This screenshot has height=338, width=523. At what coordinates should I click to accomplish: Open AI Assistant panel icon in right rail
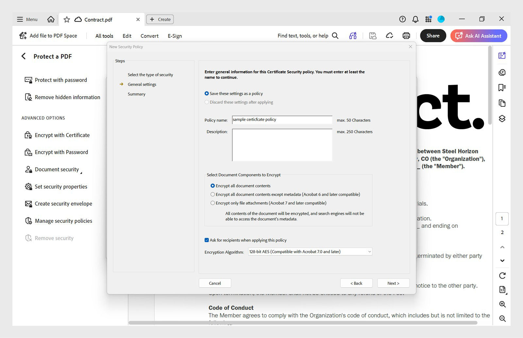tap(502, 56)
